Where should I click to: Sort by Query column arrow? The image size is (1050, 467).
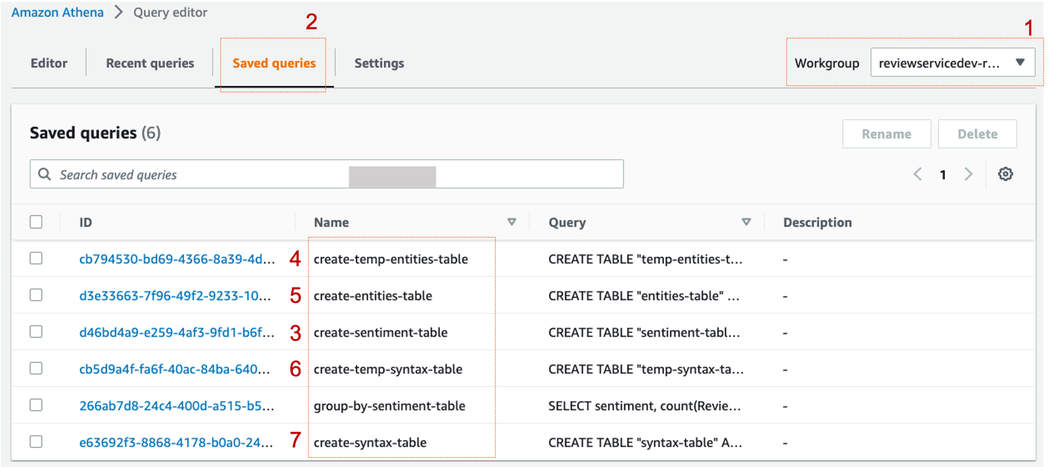(x=746, y=222)
